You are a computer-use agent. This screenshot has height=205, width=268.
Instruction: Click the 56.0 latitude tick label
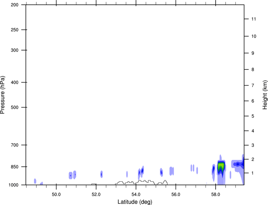tap(176, 195)
